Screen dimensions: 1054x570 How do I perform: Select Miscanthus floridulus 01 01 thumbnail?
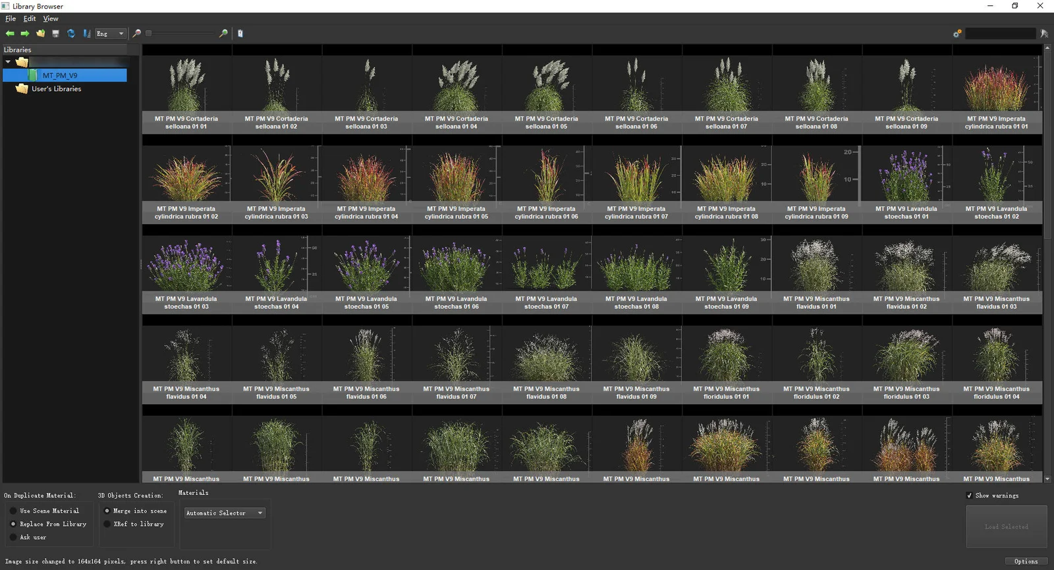click(x=727, y=360)
